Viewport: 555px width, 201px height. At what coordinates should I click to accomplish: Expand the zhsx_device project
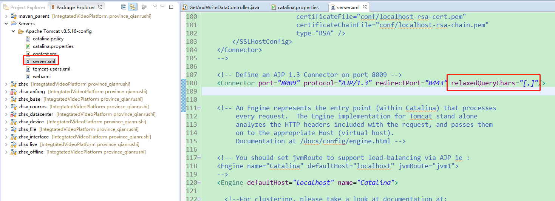pyautogui.click(x=6, y=121)
